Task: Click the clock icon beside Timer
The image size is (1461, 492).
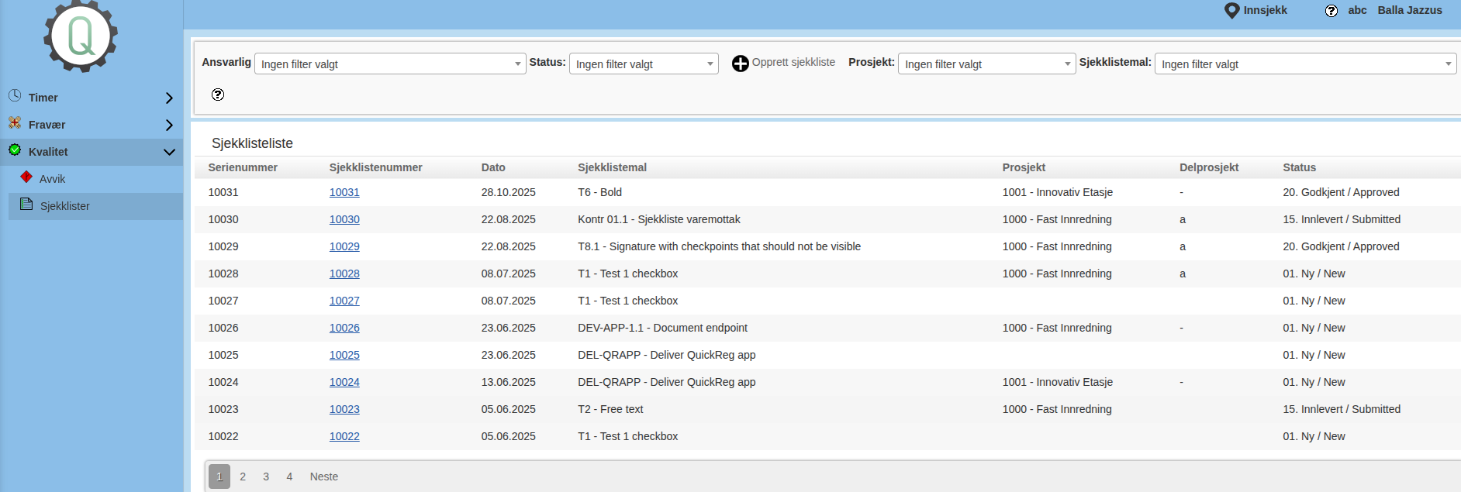Action: coord(15,96)
